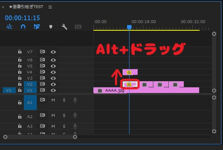This screenshot has height=150, width=223.
Task: Click the 00:00:16:00 mark on ruler
Action: tap(144, 22)
